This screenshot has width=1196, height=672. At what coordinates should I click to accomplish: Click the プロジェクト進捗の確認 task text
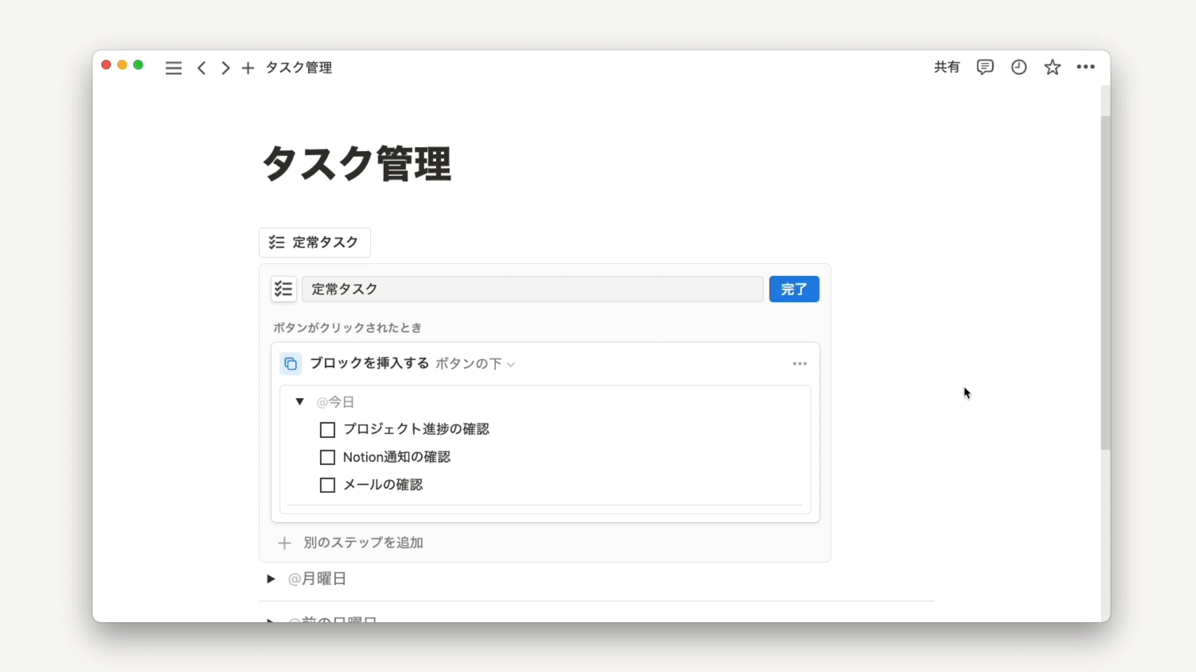tap(416, 429)
